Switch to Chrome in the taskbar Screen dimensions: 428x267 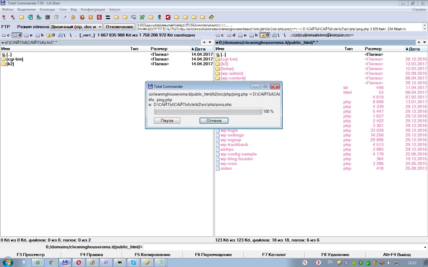pos(51,263)
